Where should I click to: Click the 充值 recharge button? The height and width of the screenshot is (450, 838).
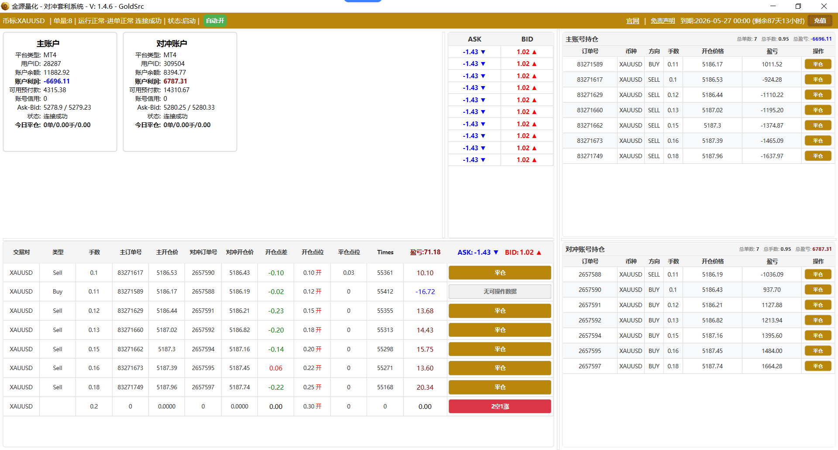click(x=820, y=21)
